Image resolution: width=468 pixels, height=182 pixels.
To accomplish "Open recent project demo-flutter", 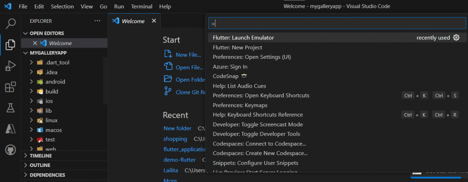I will point(179,160).
